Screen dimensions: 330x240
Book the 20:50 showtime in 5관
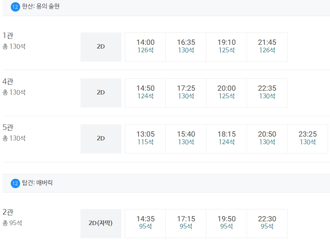267,139
